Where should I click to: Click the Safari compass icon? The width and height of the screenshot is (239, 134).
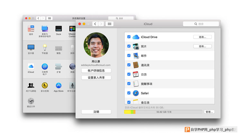(x=136, y=93)
